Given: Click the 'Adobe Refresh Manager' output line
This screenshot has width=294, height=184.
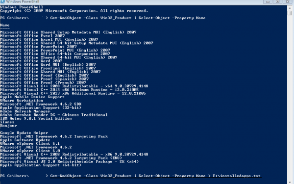Looking at the screenshot, I should (x=25, y=111).
